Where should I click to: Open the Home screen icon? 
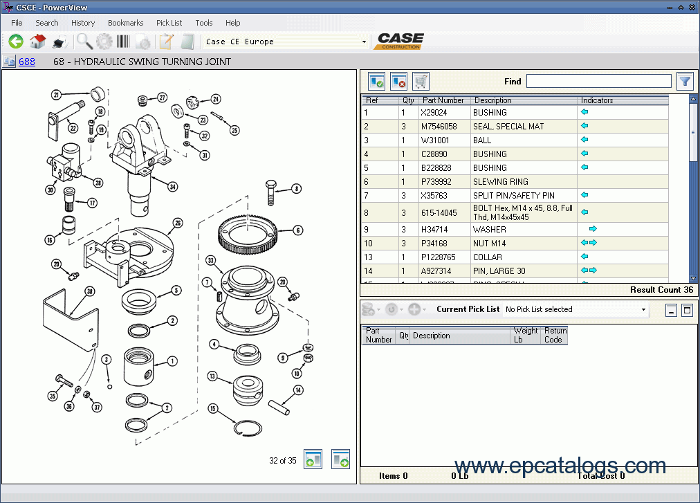point(37,42)
